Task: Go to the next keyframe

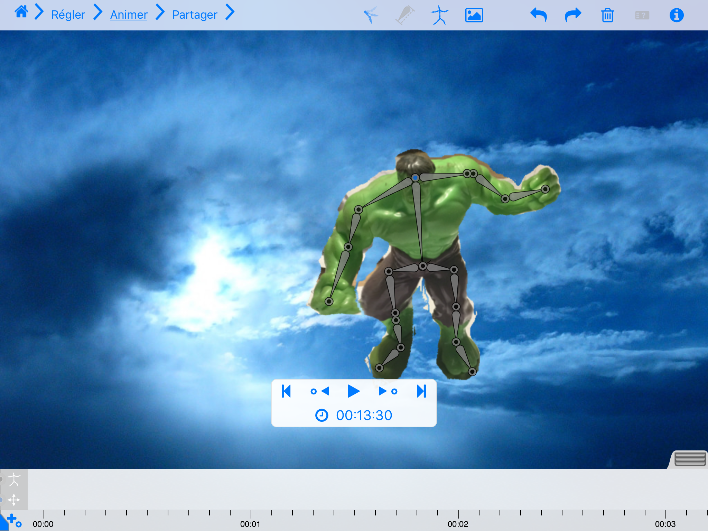Action: [388, 391]
